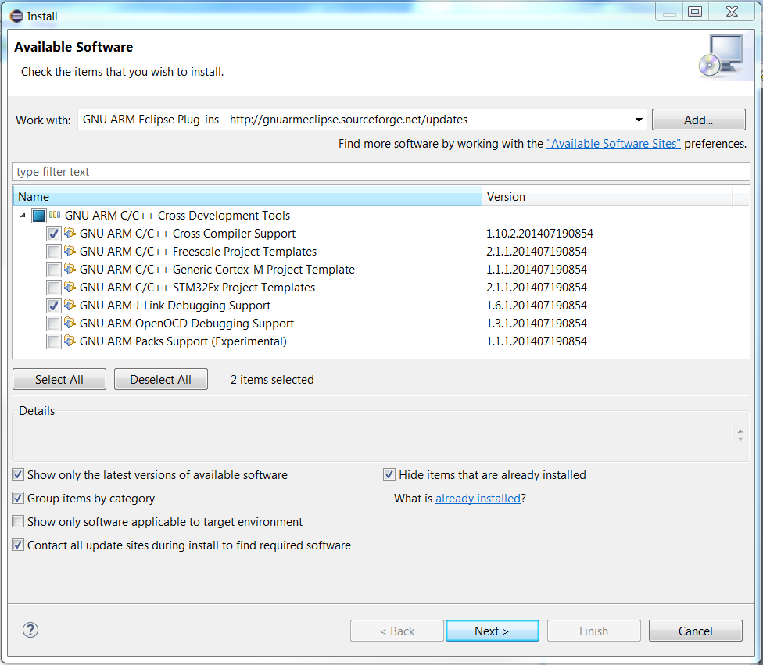
Task: Sort by the Name column header
Action: [248, 197]
